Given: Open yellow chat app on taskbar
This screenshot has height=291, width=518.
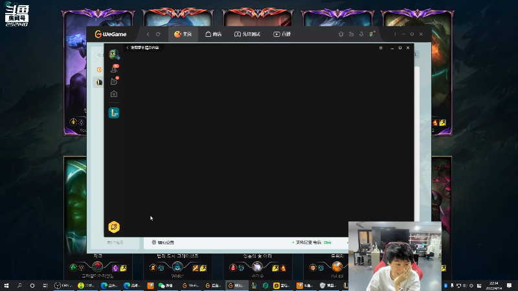Looking at the screenshot, I should click(x=282, y=285).
